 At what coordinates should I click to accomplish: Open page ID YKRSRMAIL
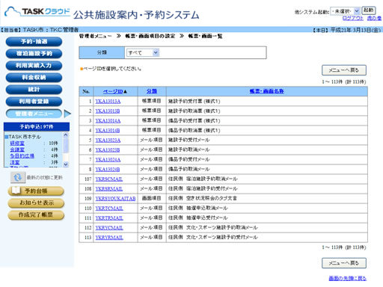[109, 189]
